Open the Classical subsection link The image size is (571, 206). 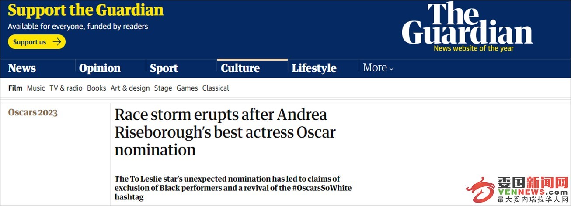tap(216, 88)
